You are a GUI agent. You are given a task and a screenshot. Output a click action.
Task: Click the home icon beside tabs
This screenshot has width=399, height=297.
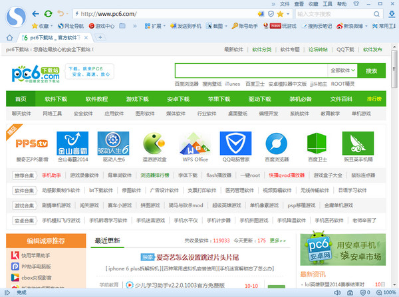pyautogui.click(x=10, y=38)
